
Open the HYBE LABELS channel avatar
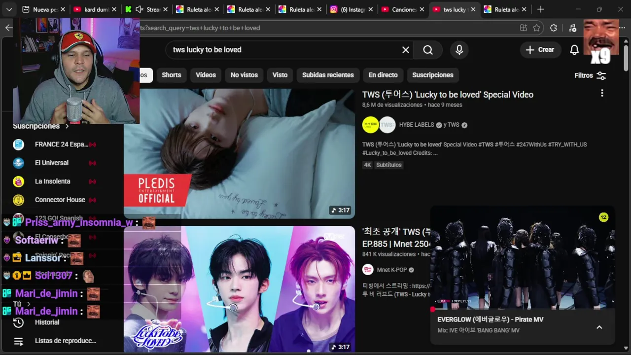click(370, 125)
